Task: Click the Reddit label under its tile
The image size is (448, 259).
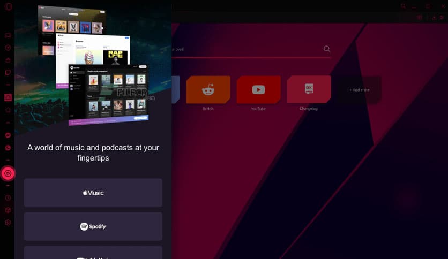Action: click(208, 109)
